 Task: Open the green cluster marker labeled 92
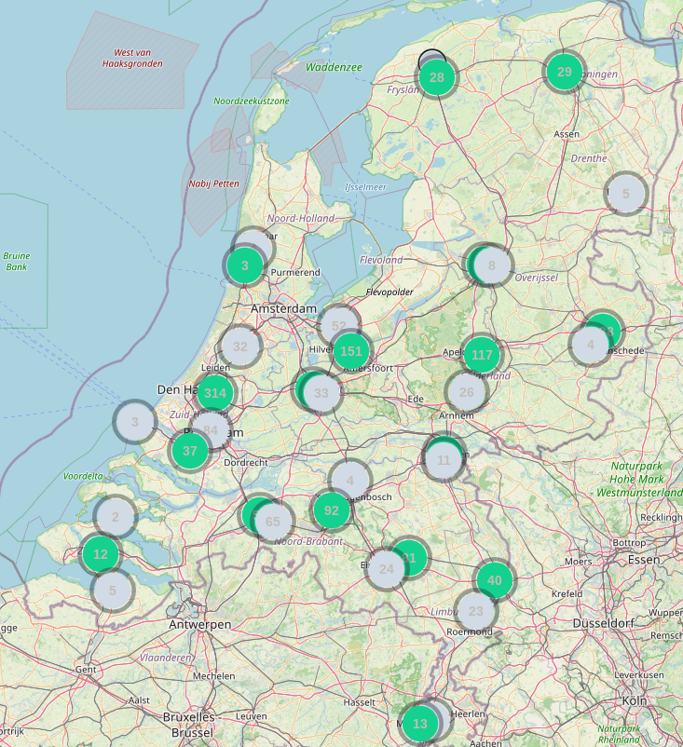(332, 510)
